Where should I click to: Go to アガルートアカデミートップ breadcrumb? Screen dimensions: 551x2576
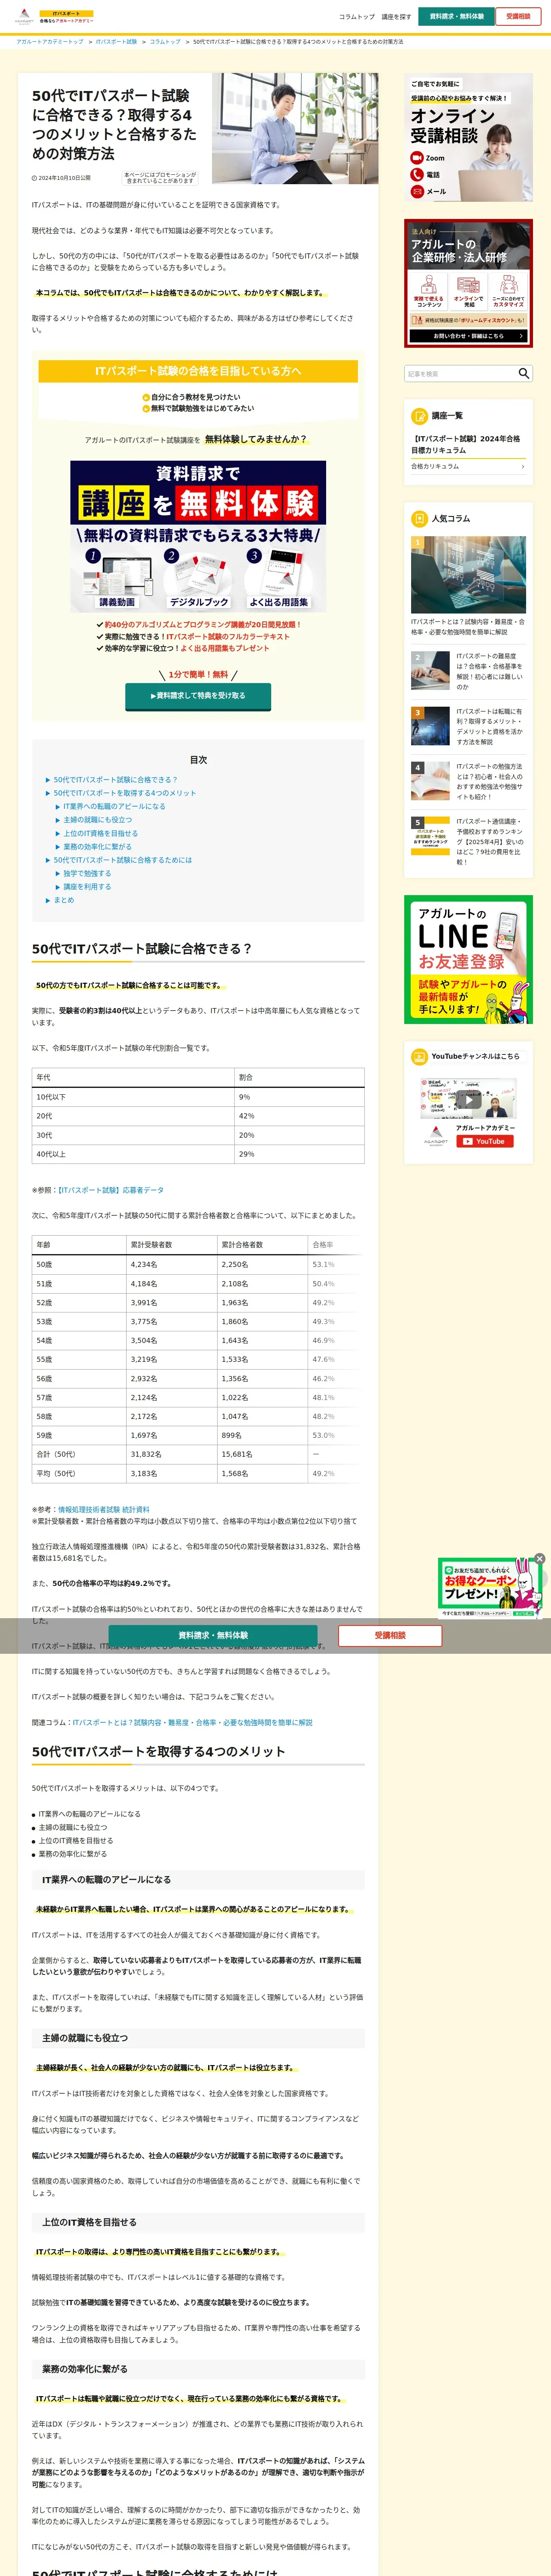50,42
